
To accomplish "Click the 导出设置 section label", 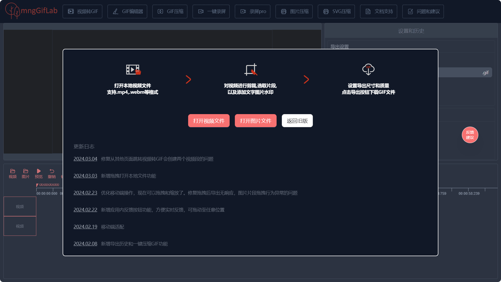I will coord(339,47).
